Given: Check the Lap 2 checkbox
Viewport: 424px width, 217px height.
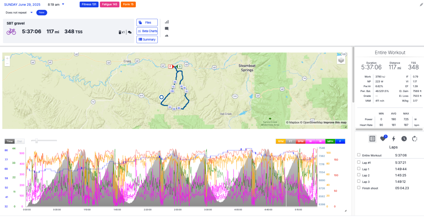Looking at the screenshot, I should tap(358, 175).
